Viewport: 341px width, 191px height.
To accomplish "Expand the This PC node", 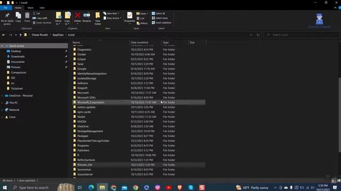I will coord(2,103).
